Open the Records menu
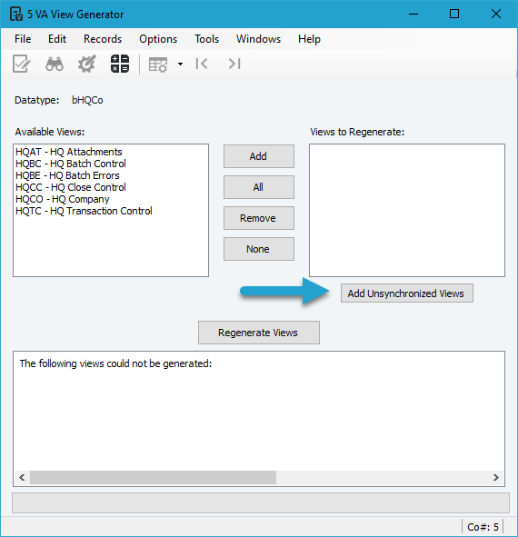This screenshot has width=518, height=537. [103, 39]
